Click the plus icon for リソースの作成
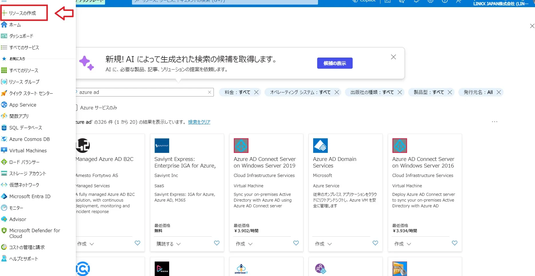The height and width of the screenshot is (276, 535). [x=4, y=13]
